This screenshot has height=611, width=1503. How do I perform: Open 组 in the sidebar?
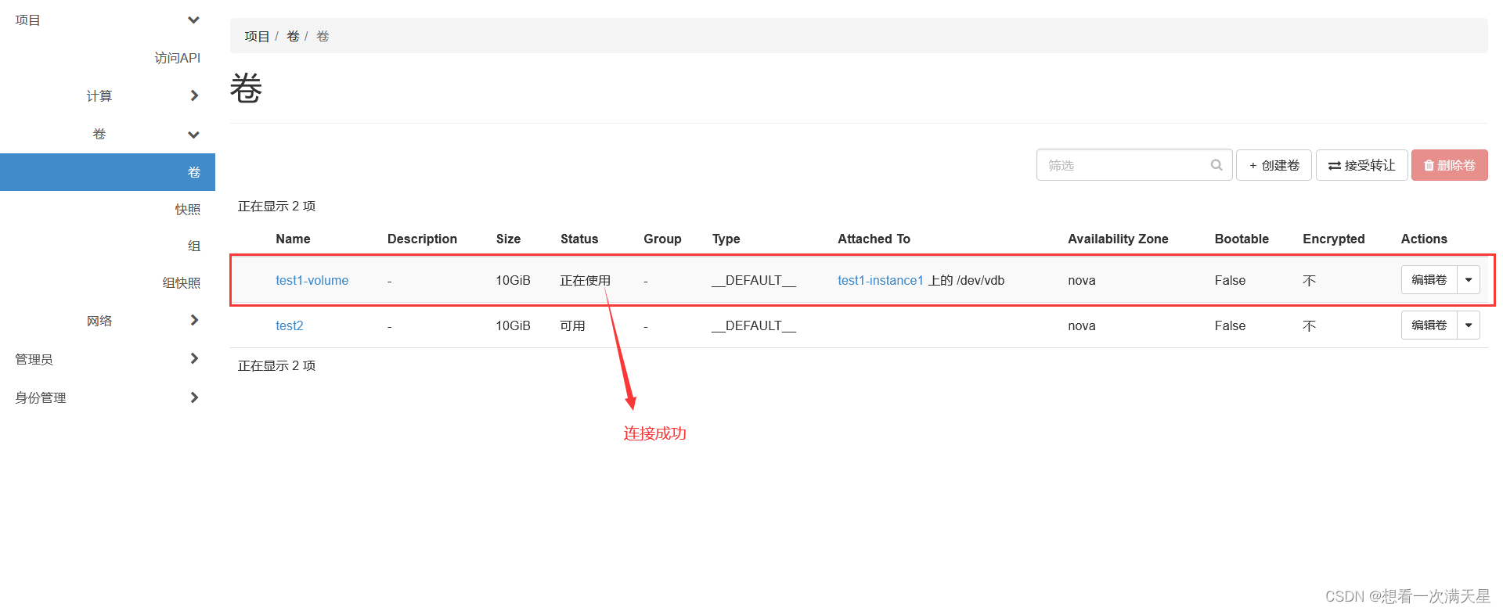194,246
